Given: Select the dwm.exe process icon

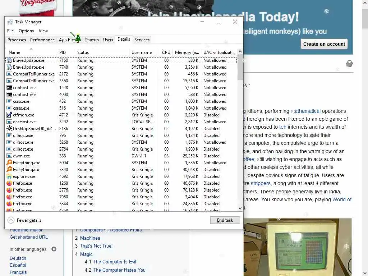Looking at the screenshot, I should coord(9,156).
